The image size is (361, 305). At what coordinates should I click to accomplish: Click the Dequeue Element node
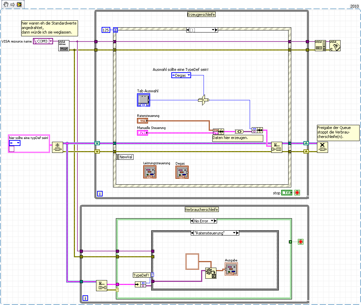[102, 286]
